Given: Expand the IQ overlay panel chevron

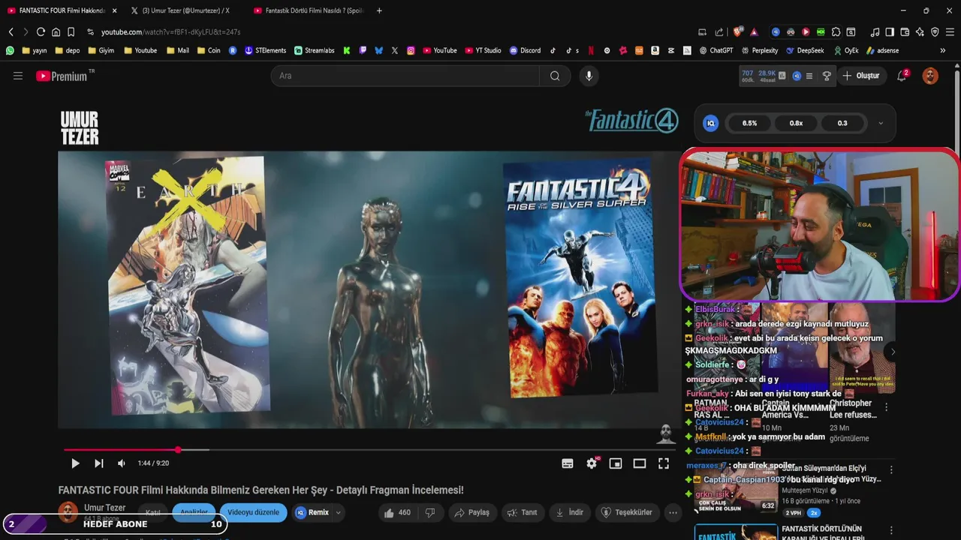Looking at the screenshot, I should tap(881, 123).
